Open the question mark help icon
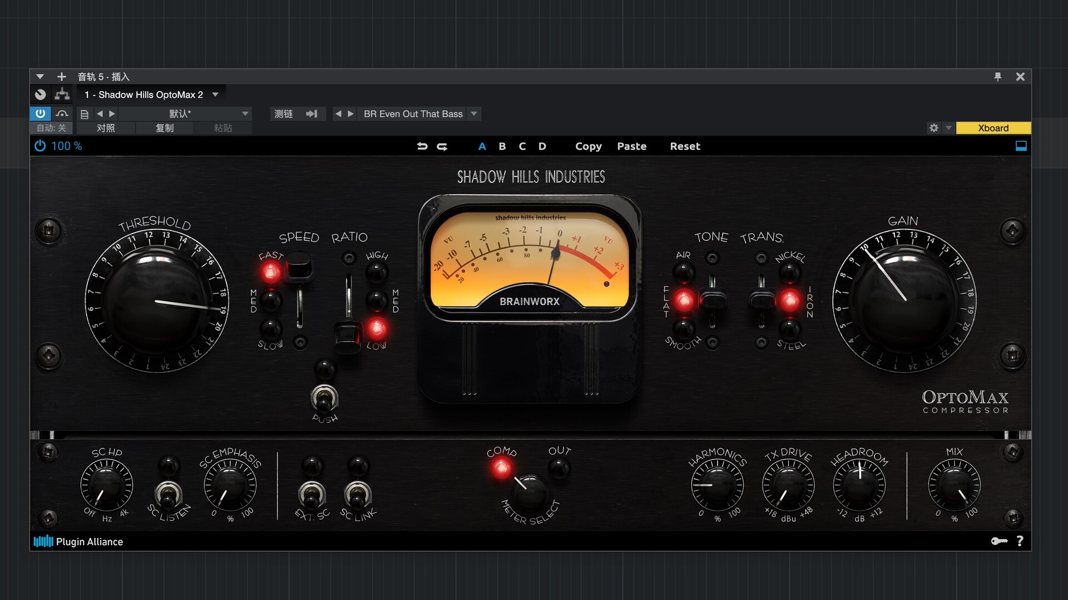This screenshot has width=1068, height=600. 1020,541
